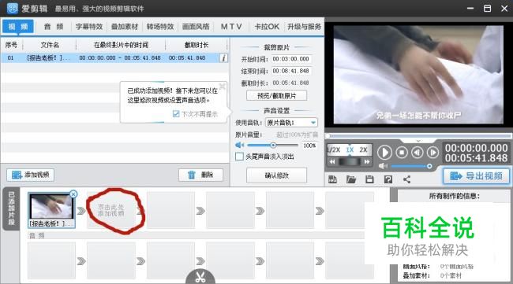Image resolution: width=513 pixels, height=284 pixels.
Task: Click the 预览/截取原片 button
Action: click(276, 95)
